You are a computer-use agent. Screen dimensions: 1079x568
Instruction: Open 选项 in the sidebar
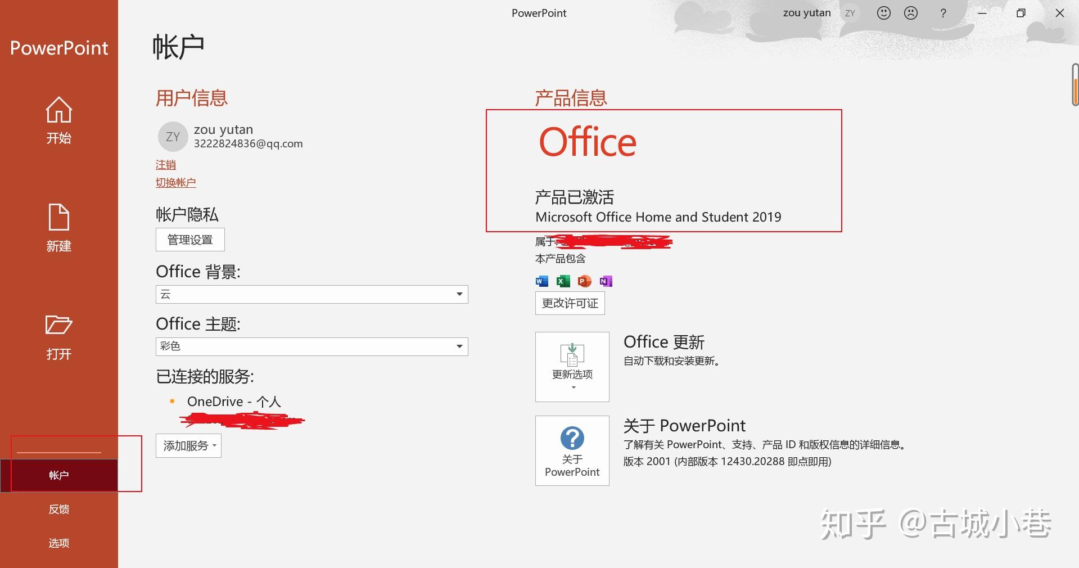(59, 543)
